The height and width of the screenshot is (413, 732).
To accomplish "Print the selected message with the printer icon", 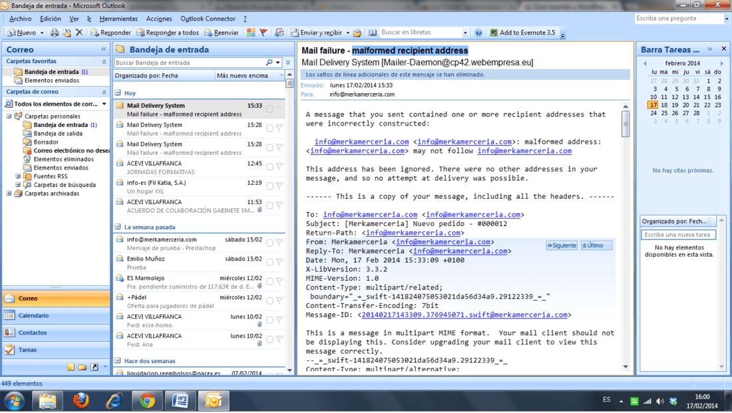I will tap(55, 33).
